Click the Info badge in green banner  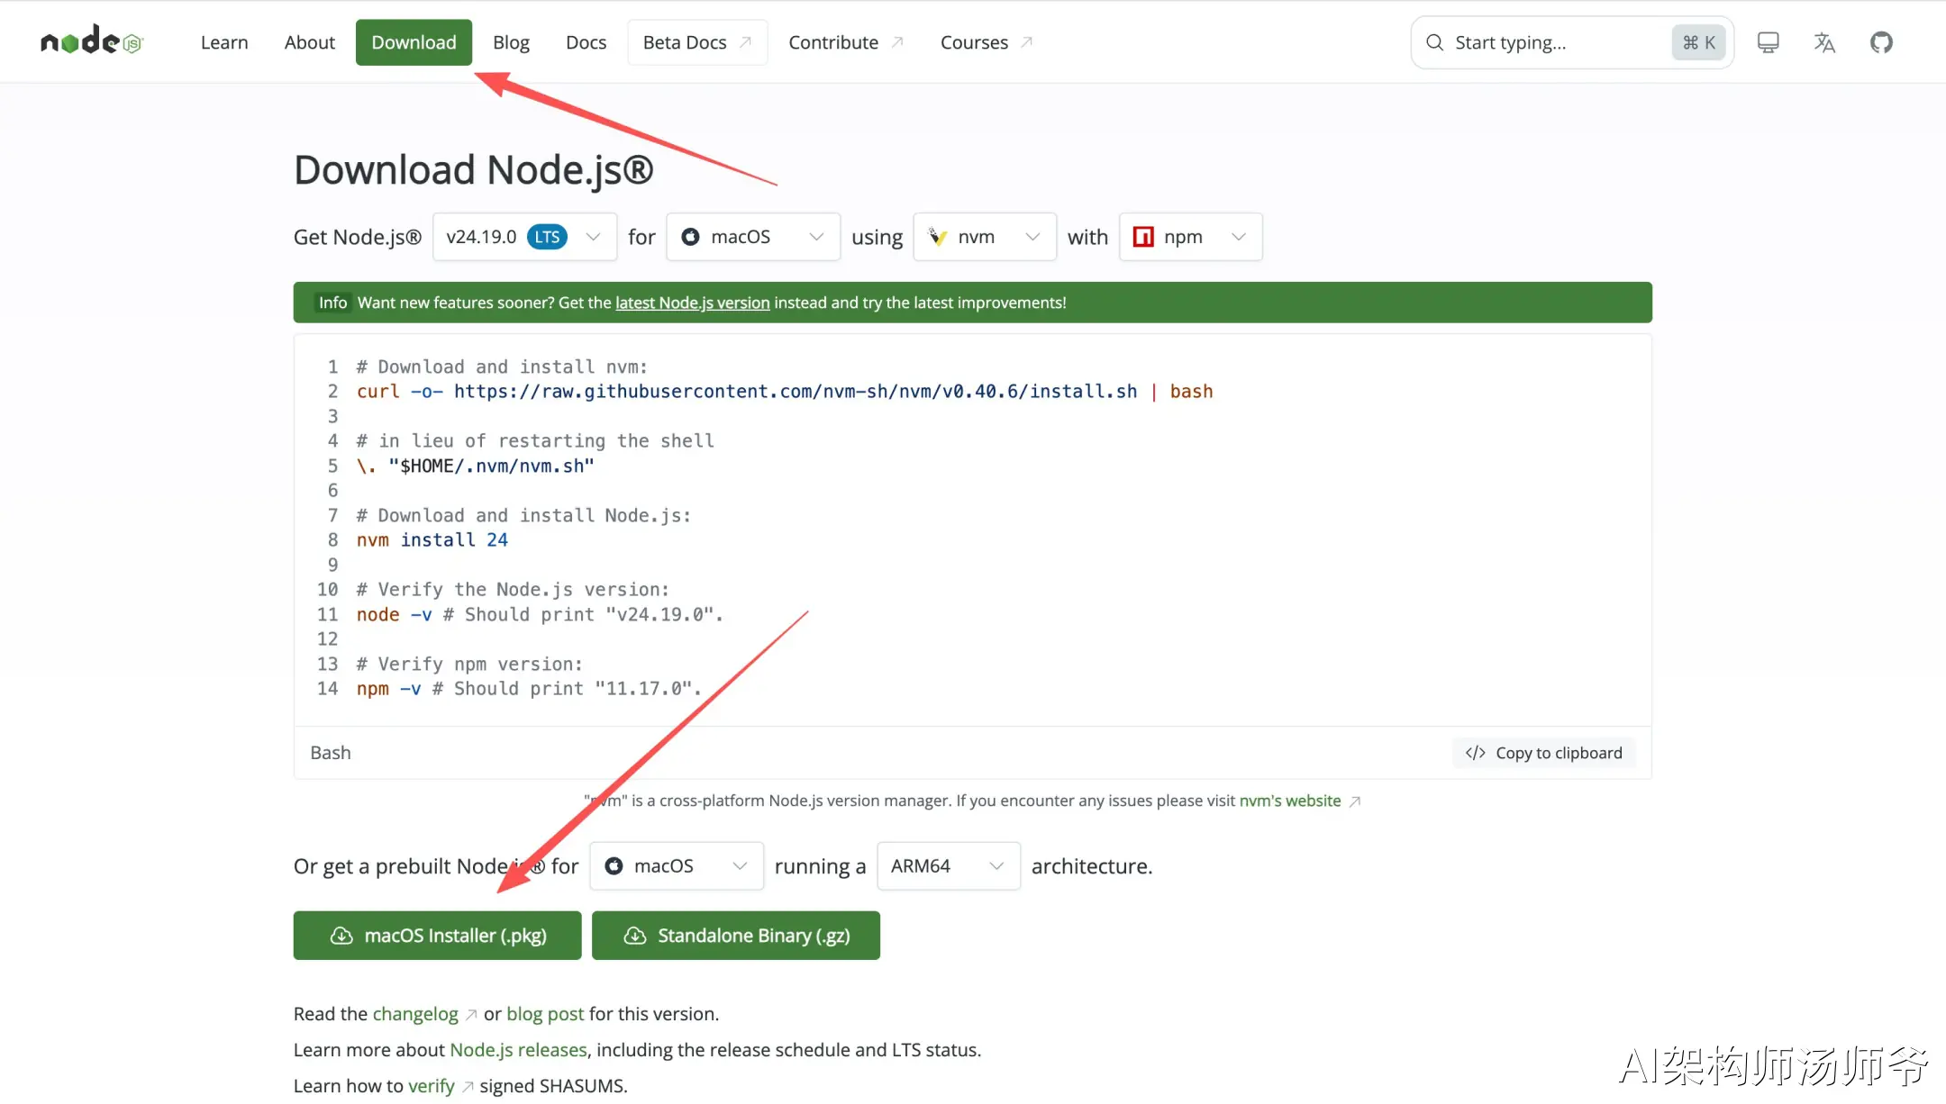(332, 303)
